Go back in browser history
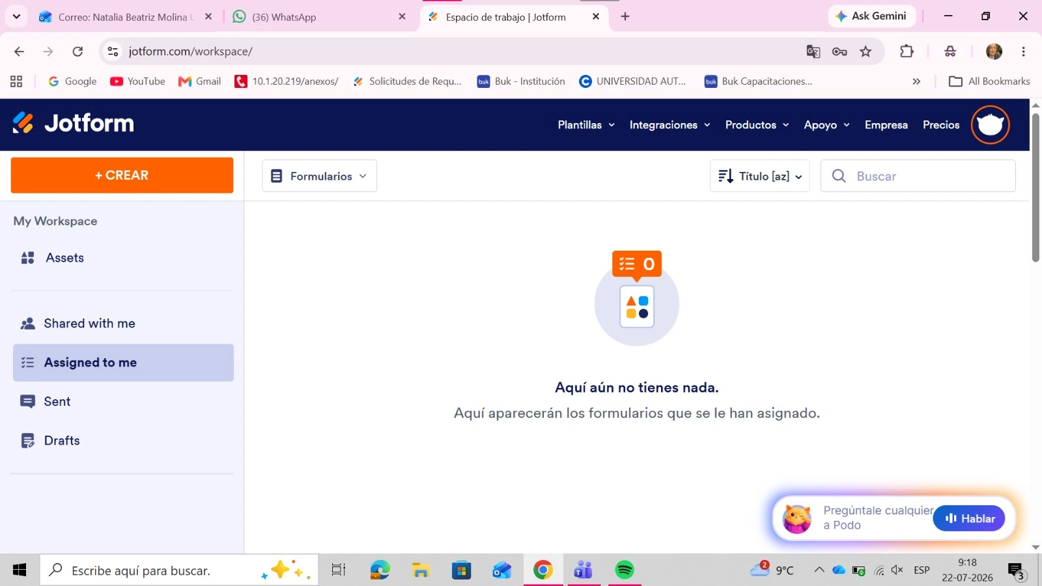 (x=19, y=51)
